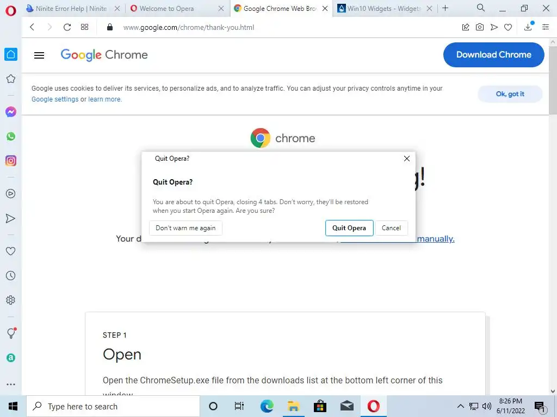Switch to Ninite Error Help tab

pos(71,9)
